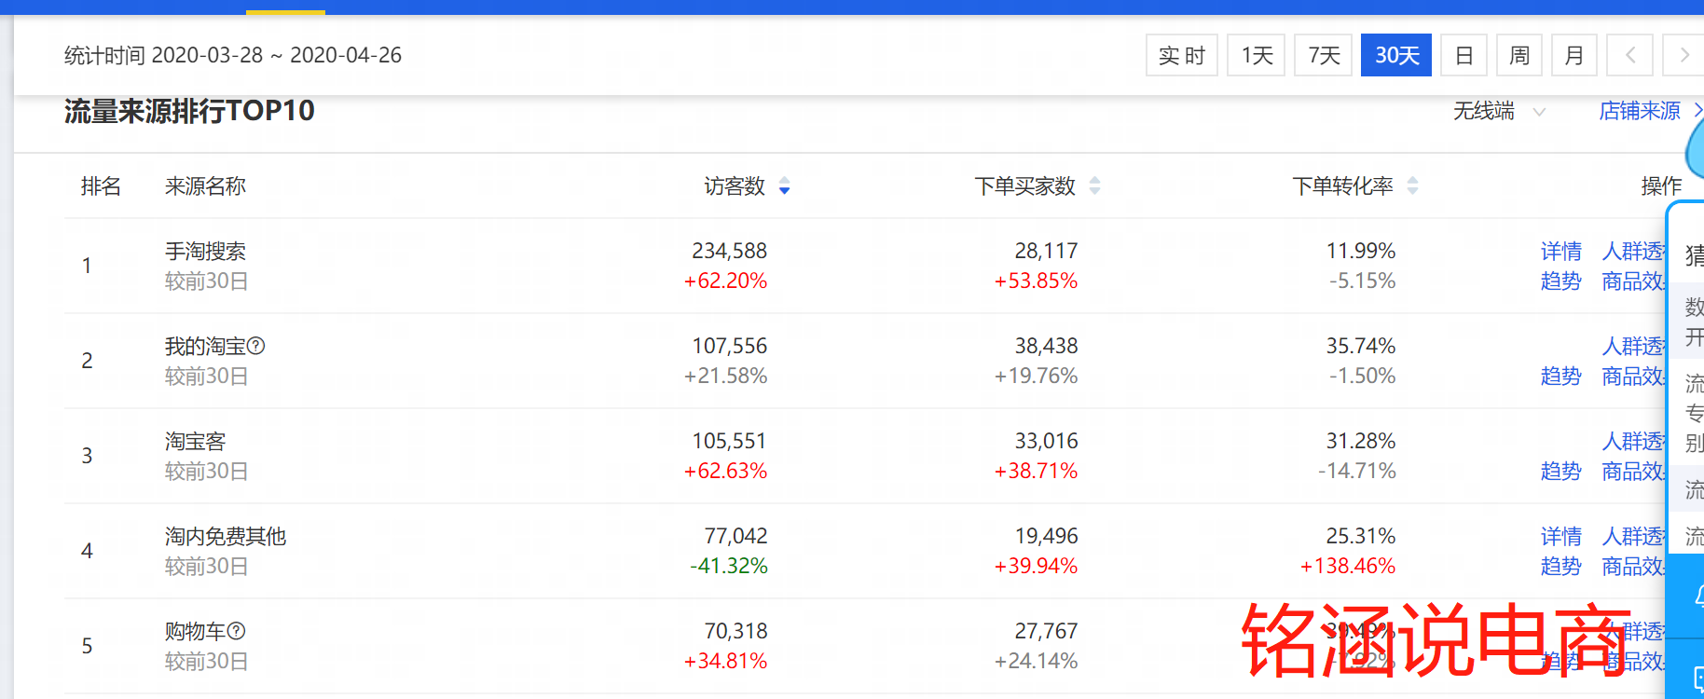The image size is (1704, 699).
Task: Sort by 访客数 column arrows
Action: pyautogui.click(x=784, y=186)
